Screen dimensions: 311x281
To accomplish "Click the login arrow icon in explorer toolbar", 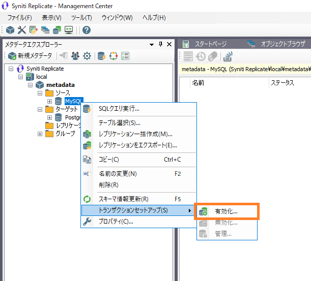I will point(64,56).
